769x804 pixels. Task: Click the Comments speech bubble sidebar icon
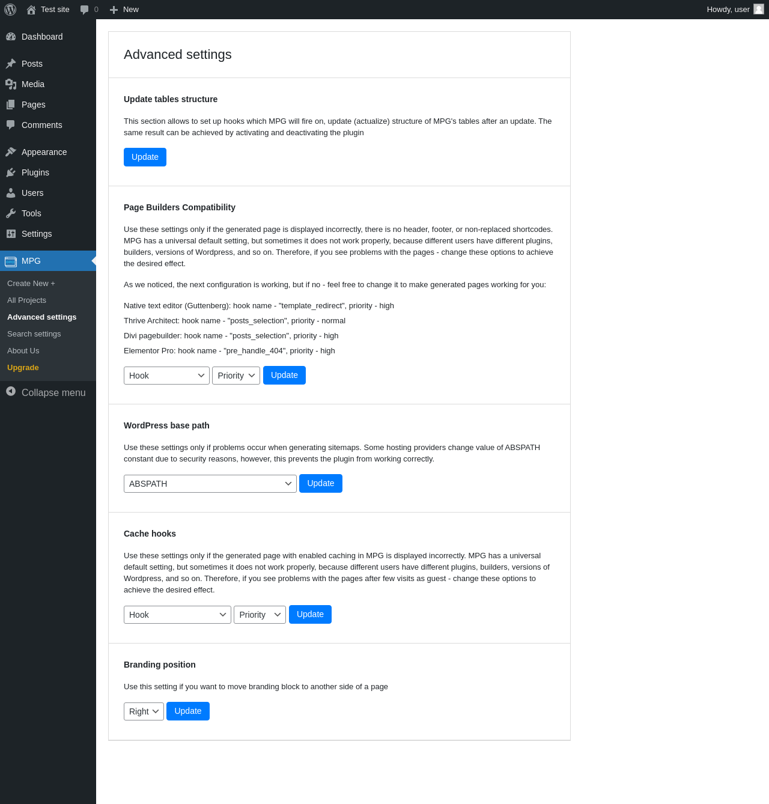pos(11,125)
